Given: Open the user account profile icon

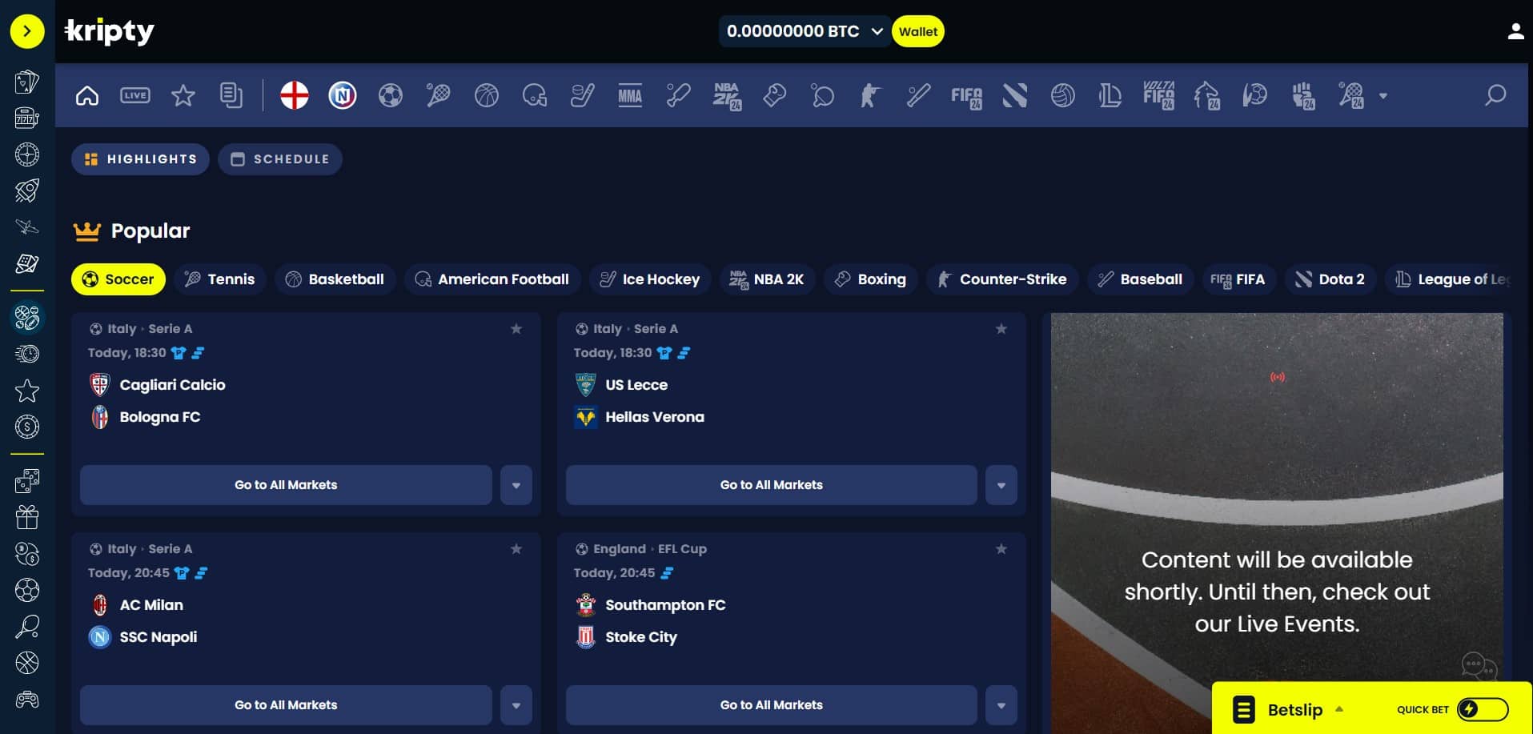Looking at the screenshot, I should coord(1515,31).
